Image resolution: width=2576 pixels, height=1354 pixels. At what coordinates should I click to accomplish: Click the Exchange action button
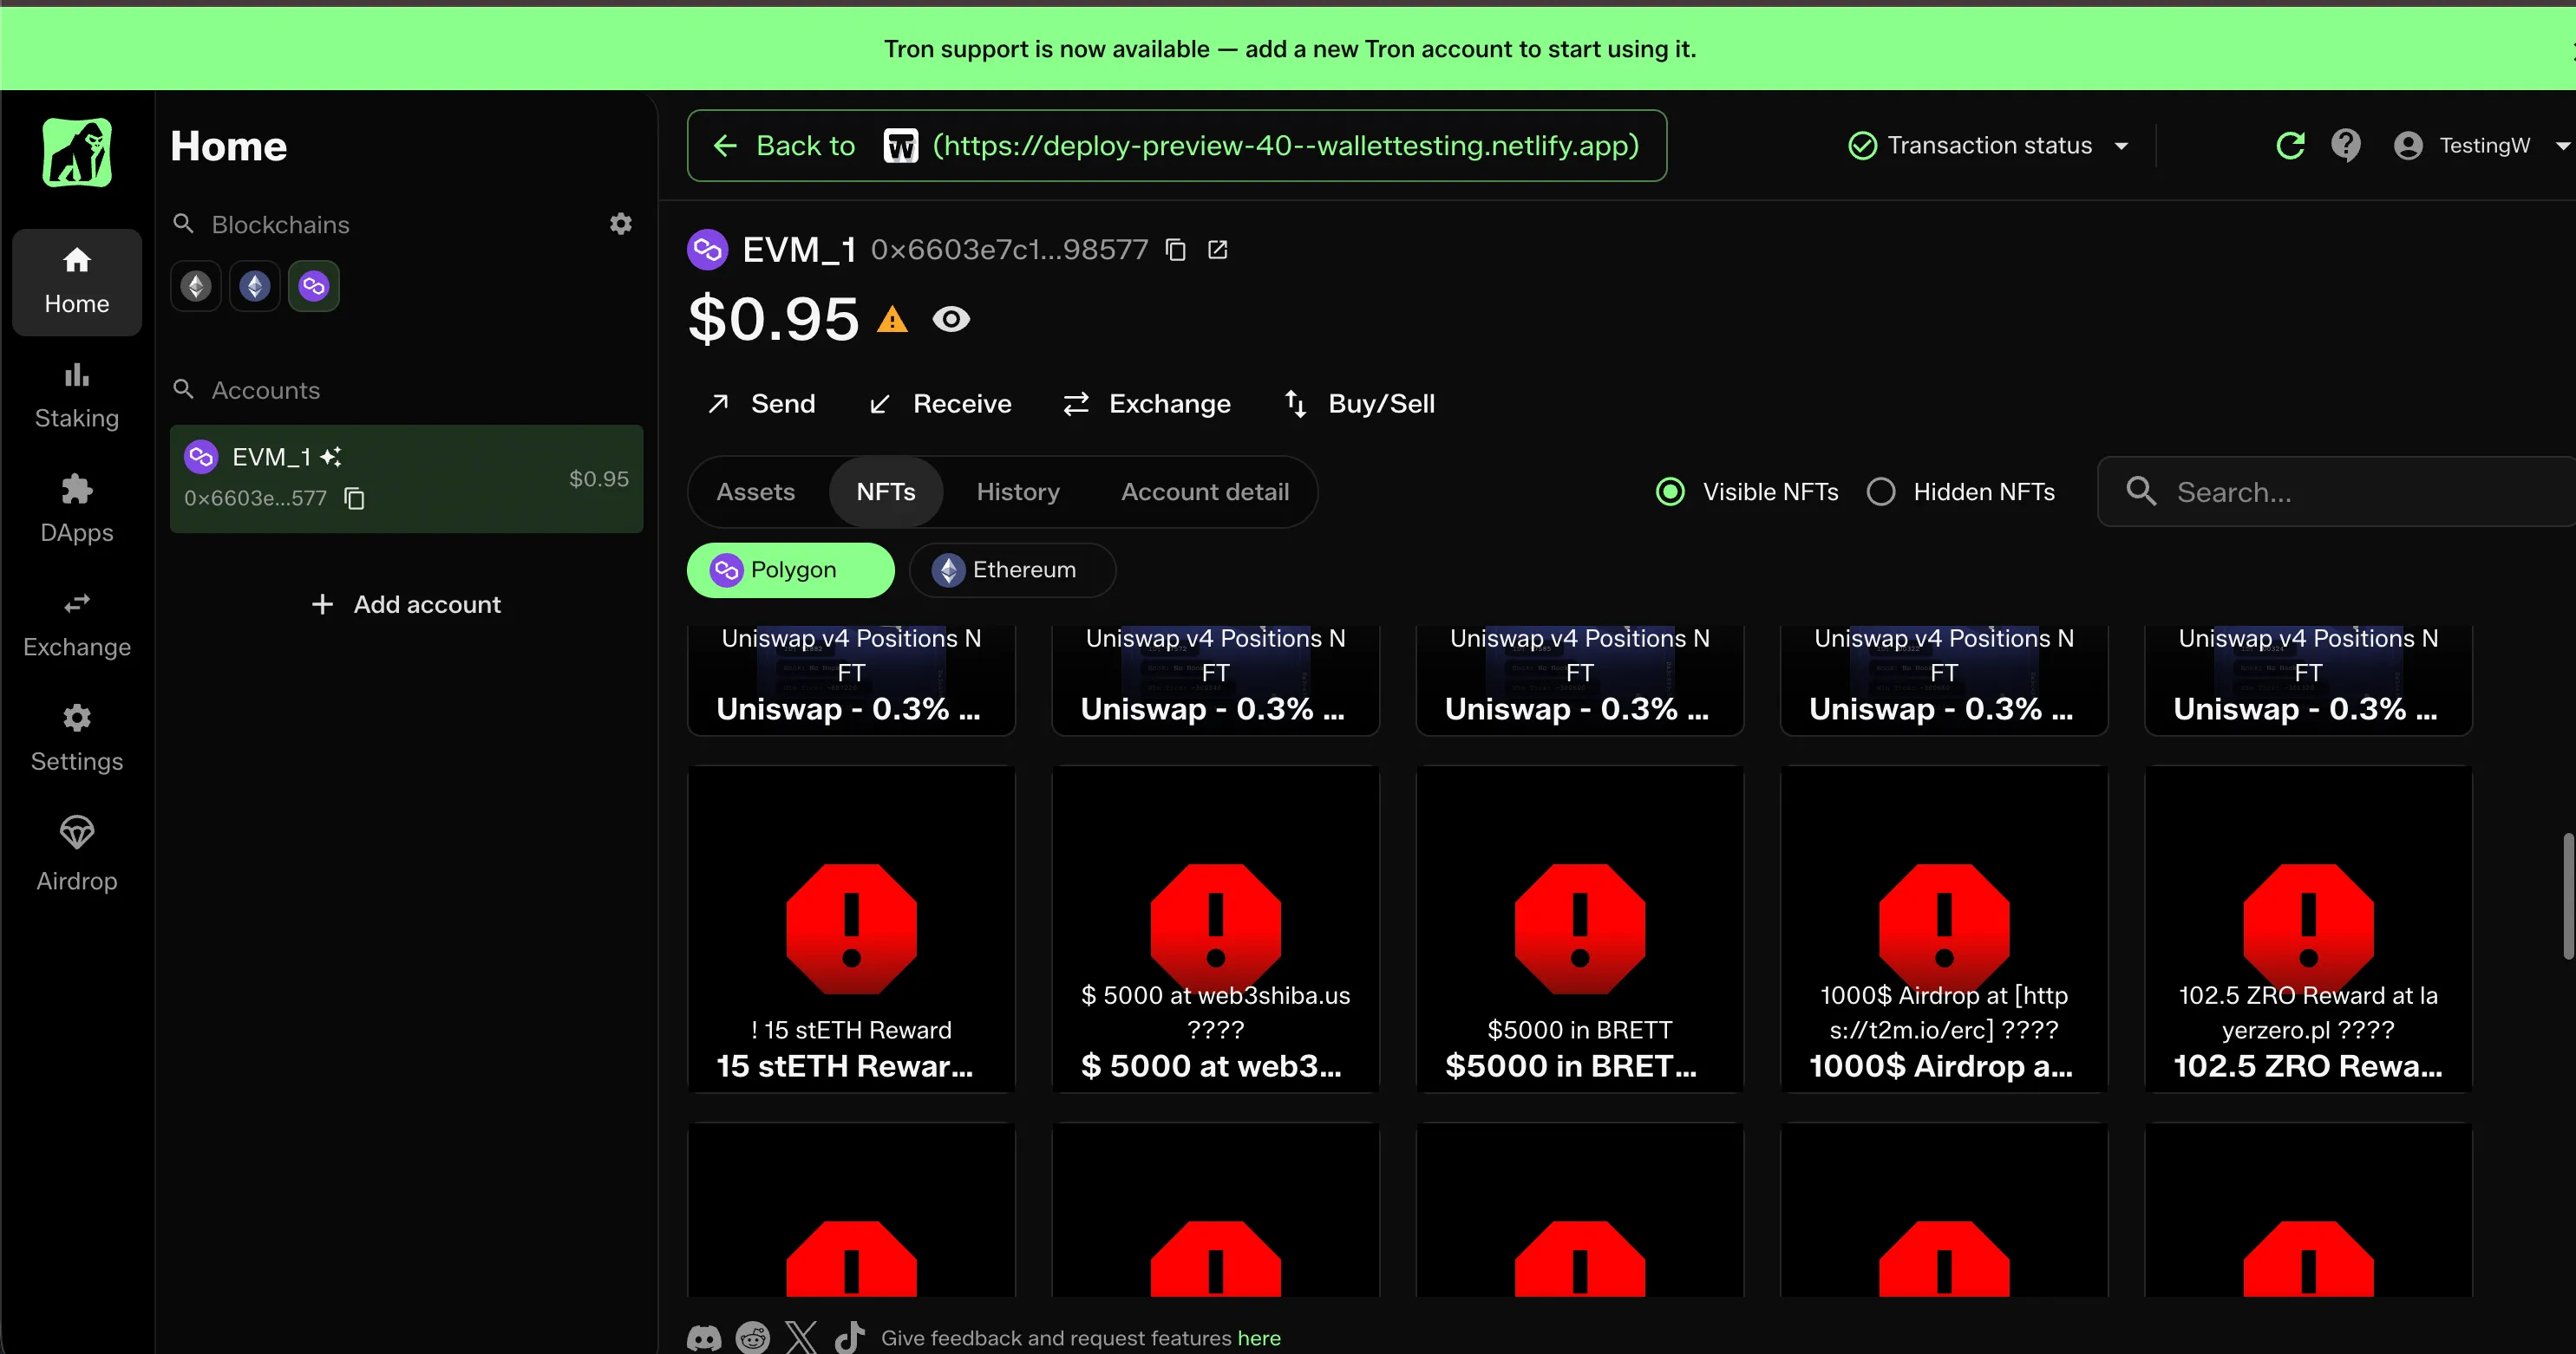click(1147, 404)
